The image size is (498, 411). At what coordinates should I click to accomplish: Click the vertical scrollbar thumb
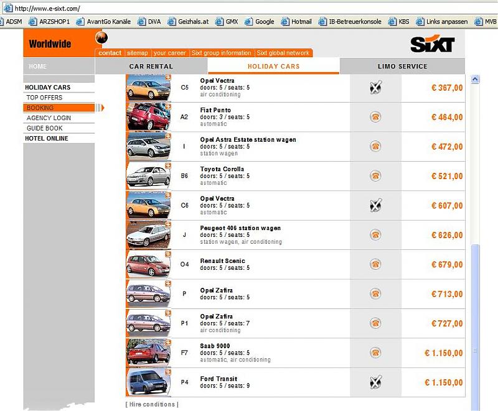click(x=475, y=328)
